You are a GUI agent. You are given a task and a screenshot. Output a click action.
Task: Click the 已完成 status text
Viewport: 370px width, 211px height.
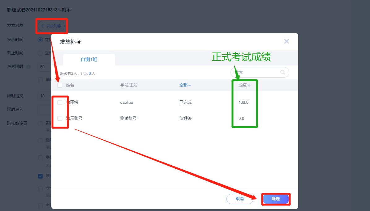(186, 103)
